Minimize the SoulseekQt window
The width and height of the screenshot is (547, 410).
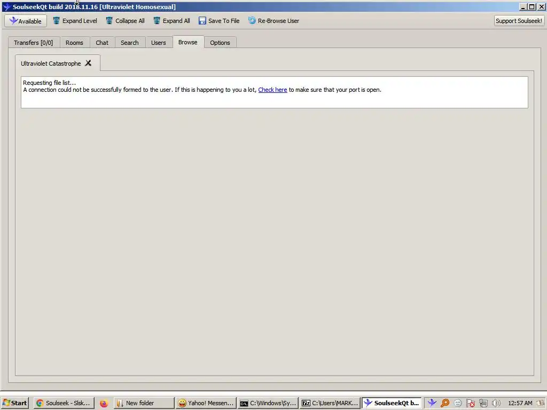pos(522,7)
